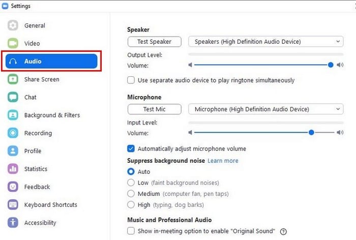The image size is (356, 240).
Task: Open Keyboard Shortcuts settings
Action: [51, 204]
